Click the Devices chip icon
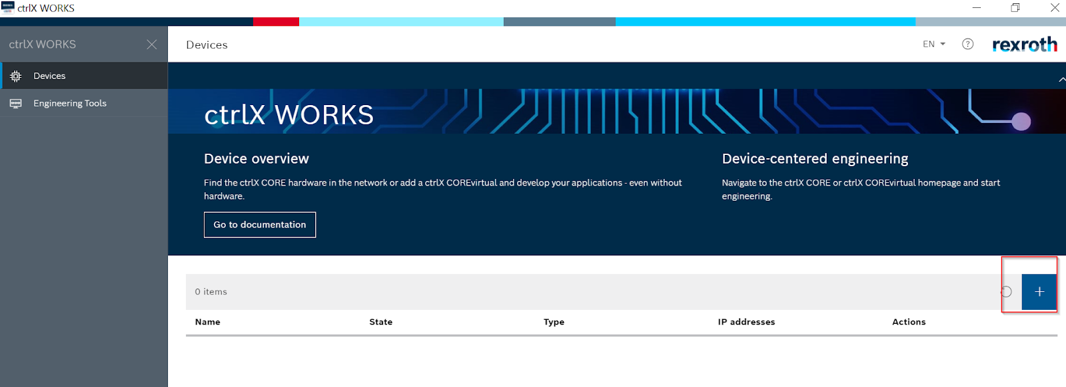The image size is (1066, 387). coord(16,76)
